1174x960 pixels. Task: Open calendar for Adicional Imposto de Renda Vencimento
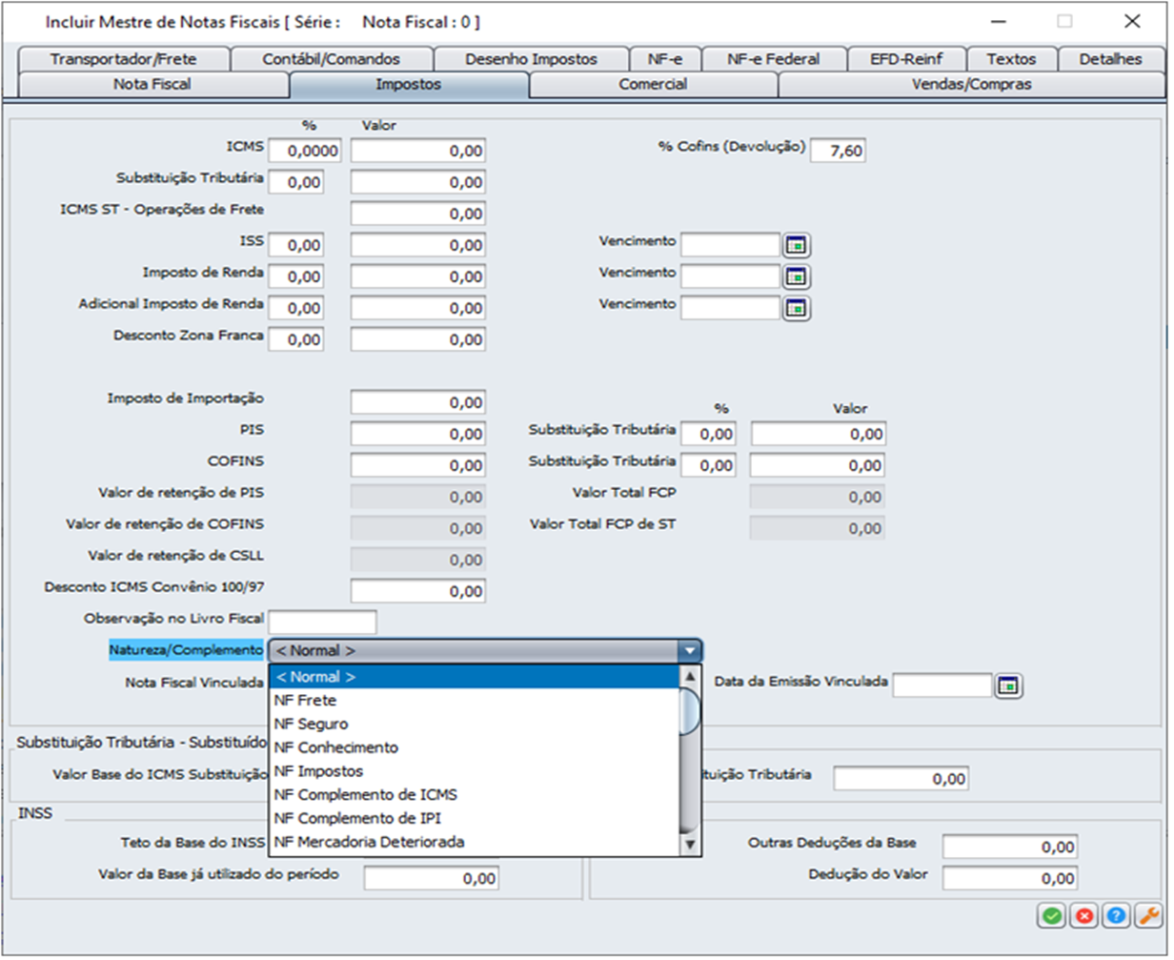pos(797,308)
